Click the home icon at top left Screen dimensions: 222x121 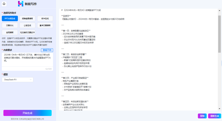click(x=4, y=4)
